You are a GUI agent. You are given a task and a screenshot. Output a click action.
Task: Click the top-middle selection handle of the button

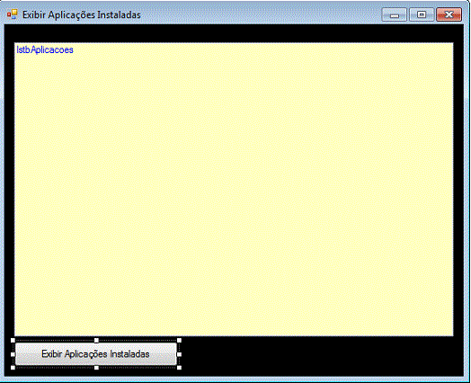pos(96,341)
